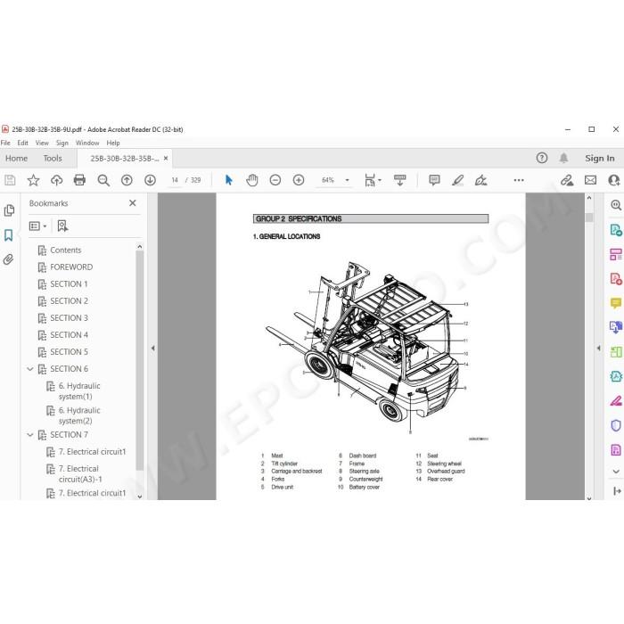This screenshot has width=624, height=624.
Task: Open the Protect shield tool in right pane
Action: coord(616,425)
